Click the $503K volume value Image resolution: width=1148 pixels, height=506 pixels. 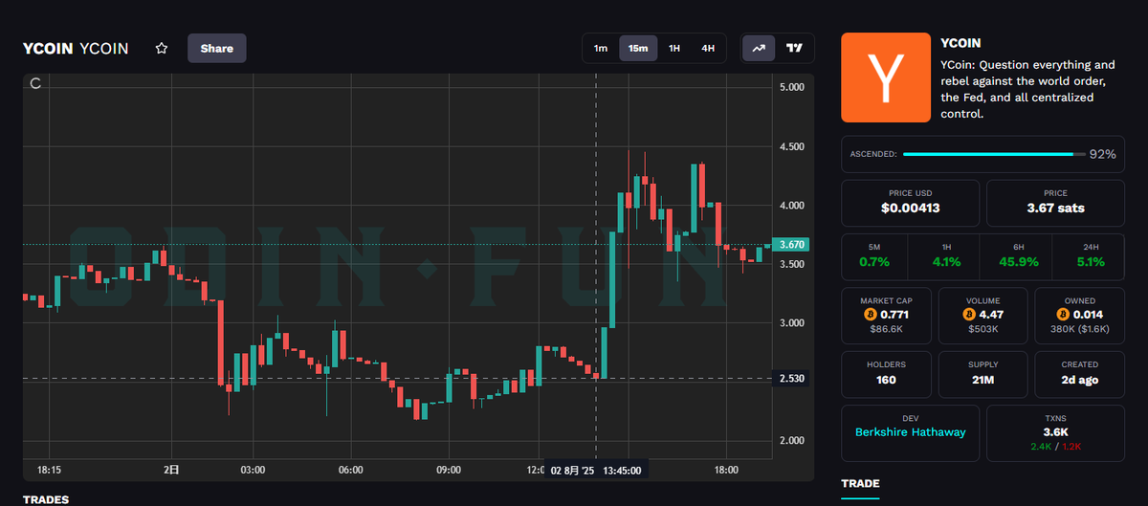[x=983, y=329]
